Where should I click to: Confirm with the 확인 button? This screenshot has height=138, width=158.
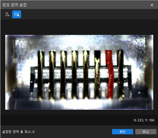click(x=123, y=132)
